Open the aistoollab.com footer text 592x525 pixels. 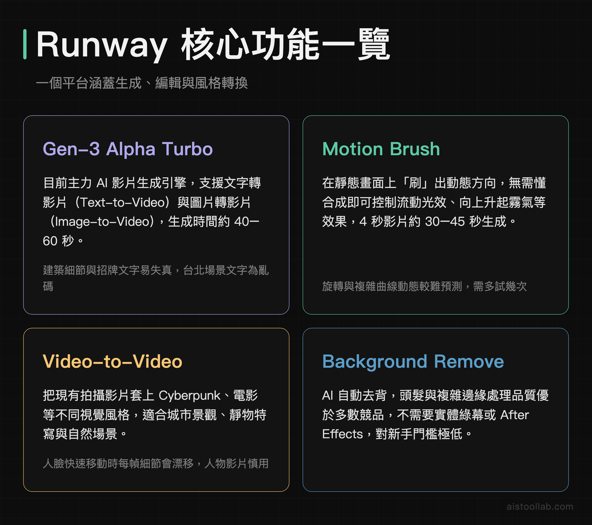pyautogui.click(x=540, y=506)
